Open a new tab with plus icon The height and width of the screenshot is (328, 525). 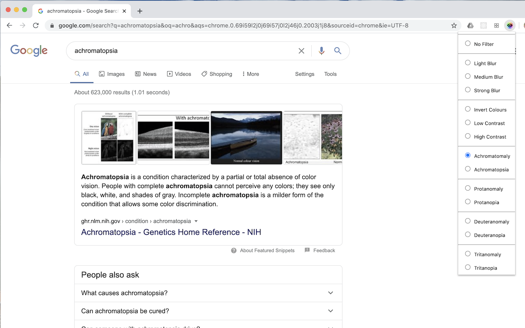140,11
